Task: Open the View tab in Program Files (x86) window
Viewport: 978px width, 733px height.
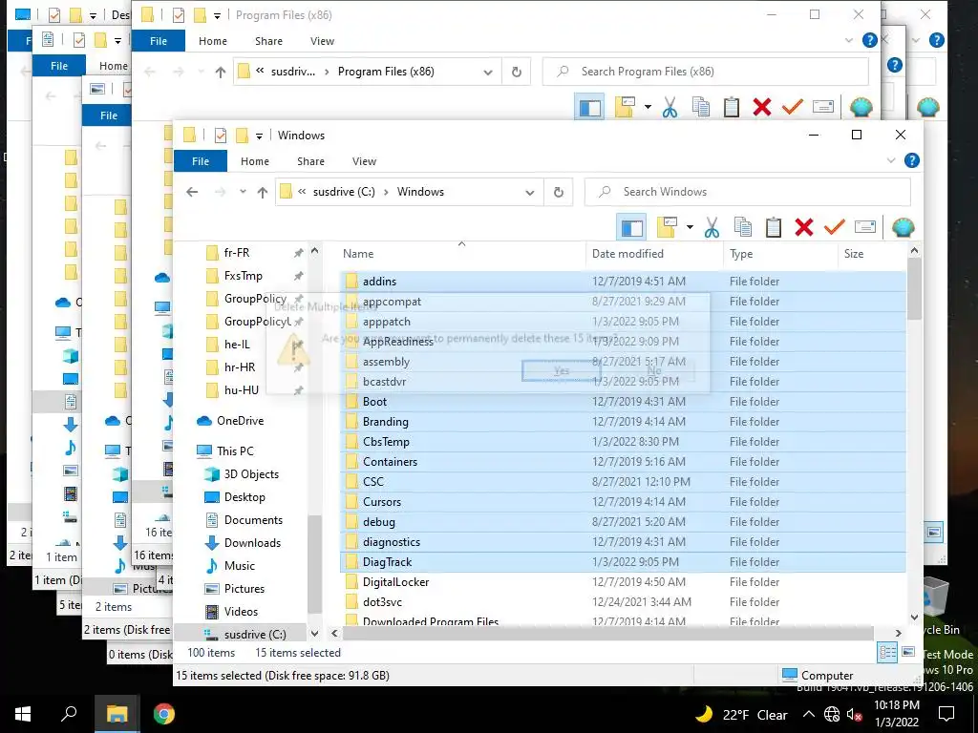Action: pos(322,41)
